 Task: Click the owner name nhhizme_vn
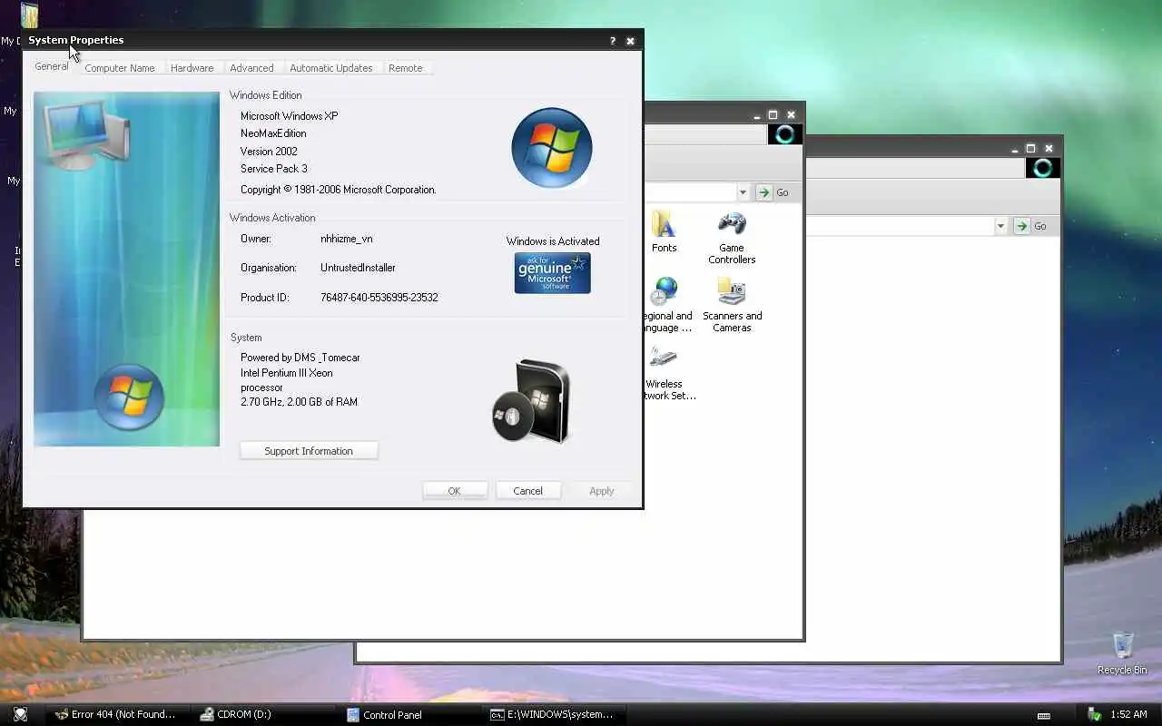coord(347,239)
